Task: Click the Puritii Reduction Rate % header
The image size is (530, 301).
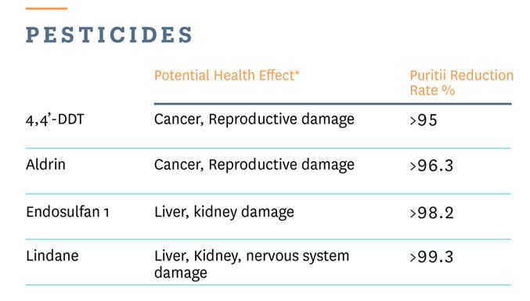Action: pyautogui.click(x=461, y=83)
